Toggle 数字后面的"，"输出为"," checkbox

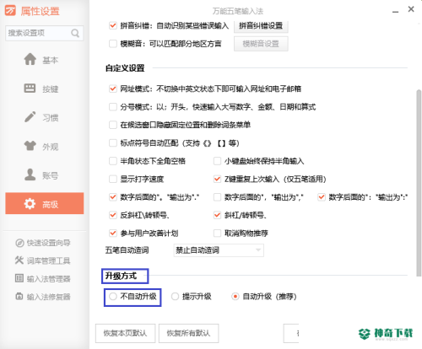click(x=217, y=197)
